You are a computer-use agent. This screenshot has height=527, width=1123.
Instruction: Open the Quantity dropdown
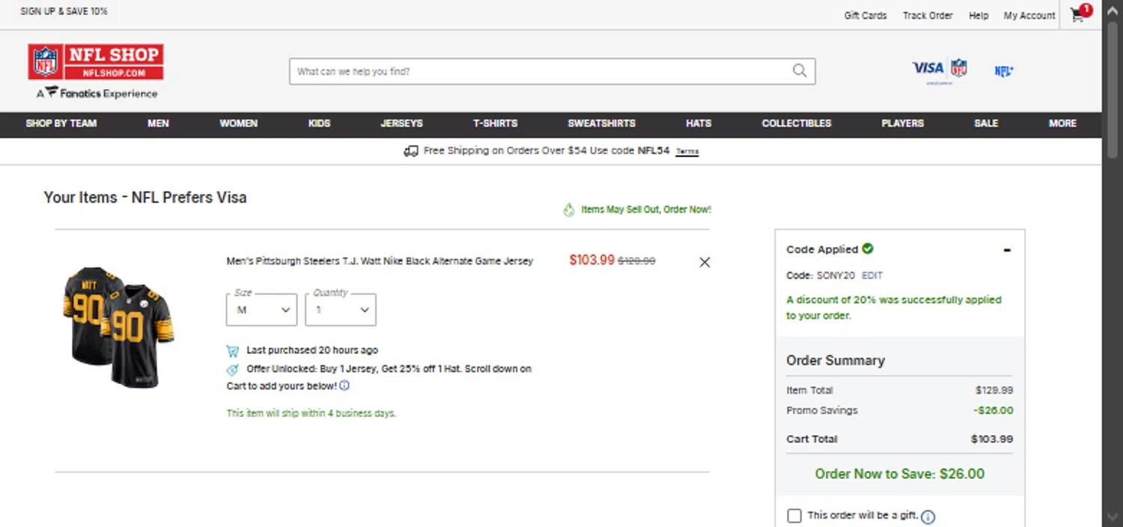340,310
